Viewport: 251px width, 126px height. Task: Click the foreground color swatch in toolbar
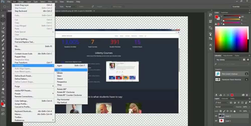pos(2,104)
